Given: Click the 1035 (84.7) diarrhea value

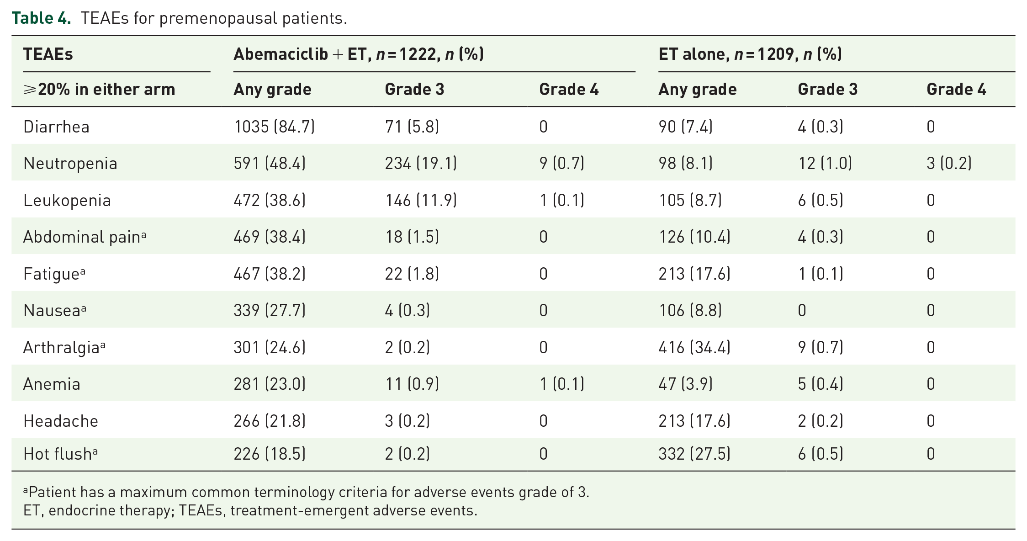Looking at the screenshot, I should [x=274, y=127].
